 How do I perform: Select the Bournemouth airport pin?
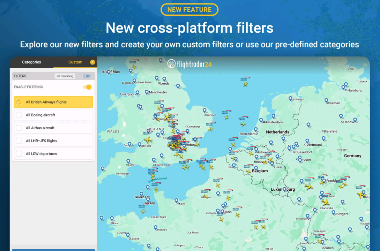[x=154, y=160]
